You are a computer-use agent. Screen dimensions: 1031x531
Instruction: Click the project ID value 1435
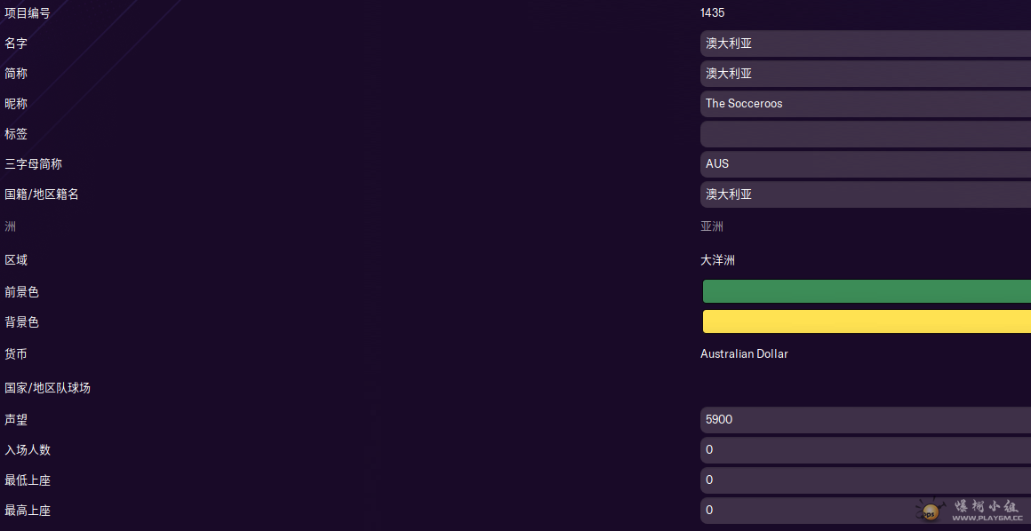click(x=713, y=12)
